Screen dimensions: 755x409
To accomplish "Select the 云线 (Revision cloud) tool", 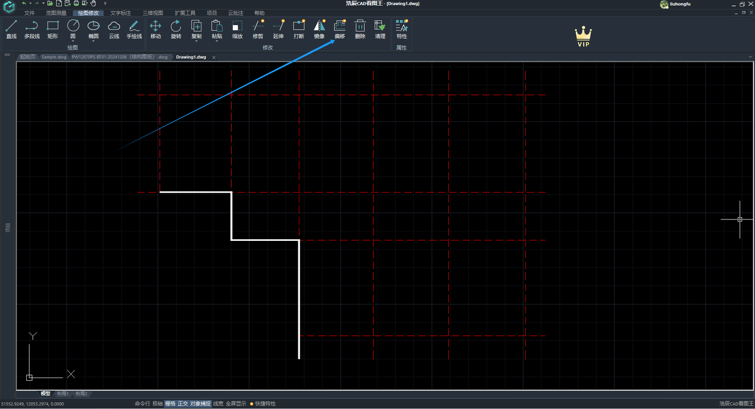I will click(114, 29).
